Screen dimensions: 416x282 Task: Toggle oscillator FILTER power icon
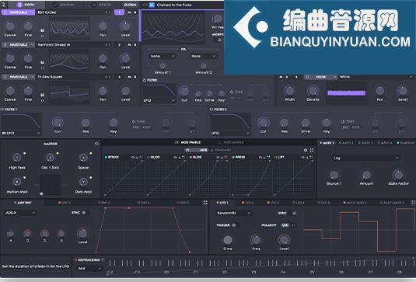click(145, 80)
